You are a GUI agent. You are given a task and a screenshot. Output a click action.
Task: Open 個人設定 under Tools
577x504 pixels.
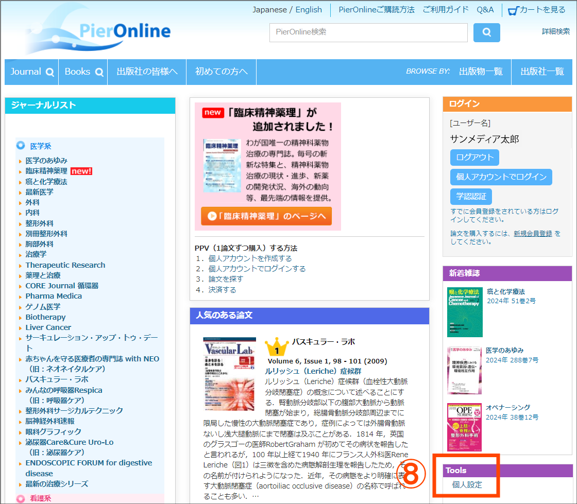[x=467, y=485]
